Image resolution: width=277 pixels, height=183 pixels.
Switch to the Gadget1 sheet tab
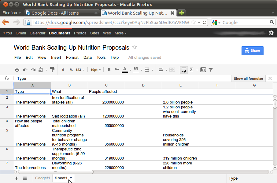pos(42,178)
